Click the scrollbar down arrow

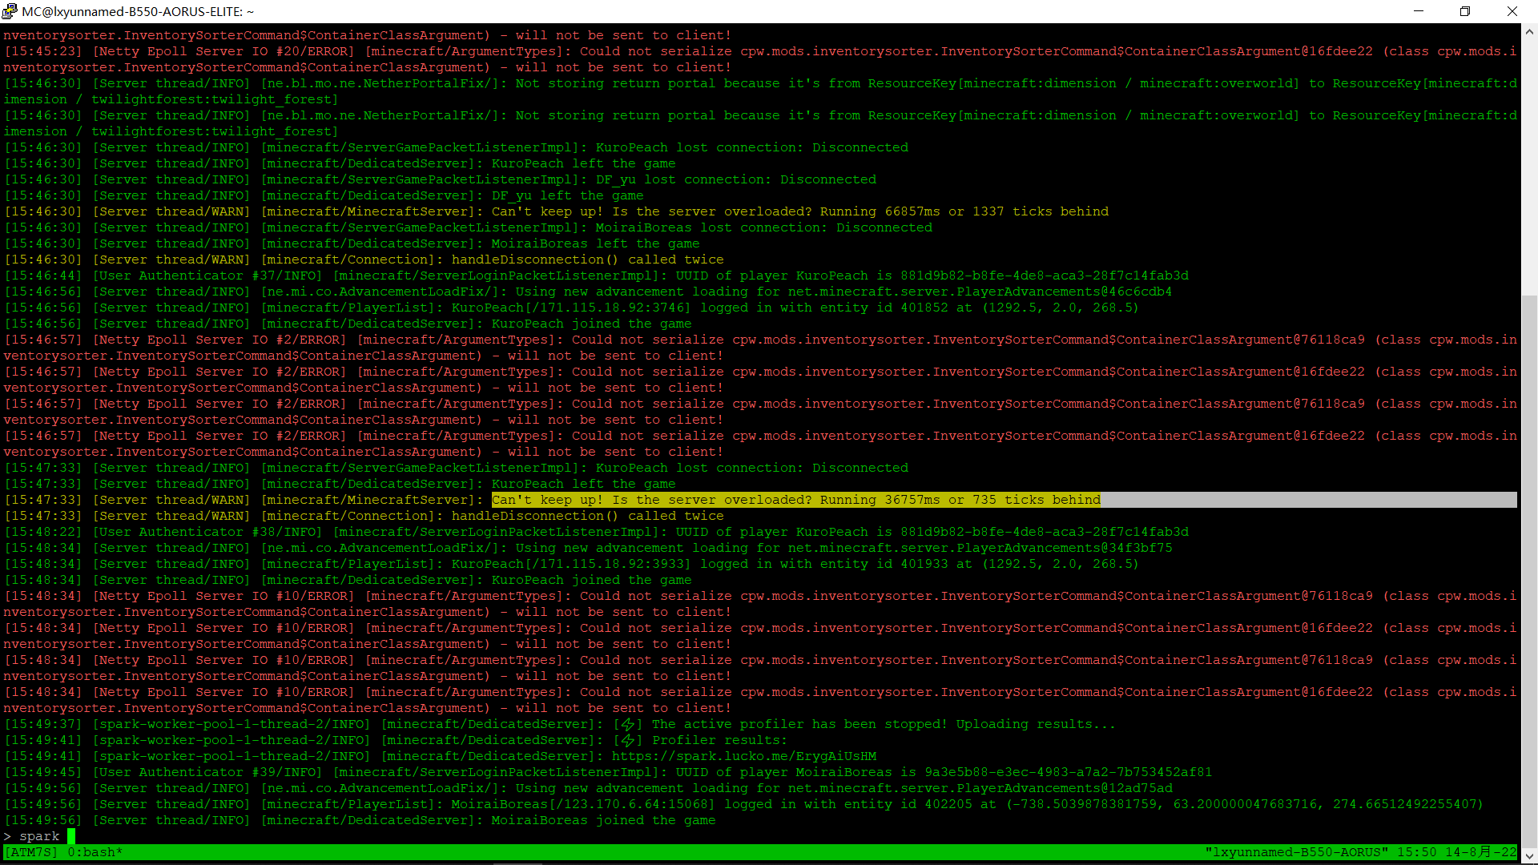point(1529,855)
